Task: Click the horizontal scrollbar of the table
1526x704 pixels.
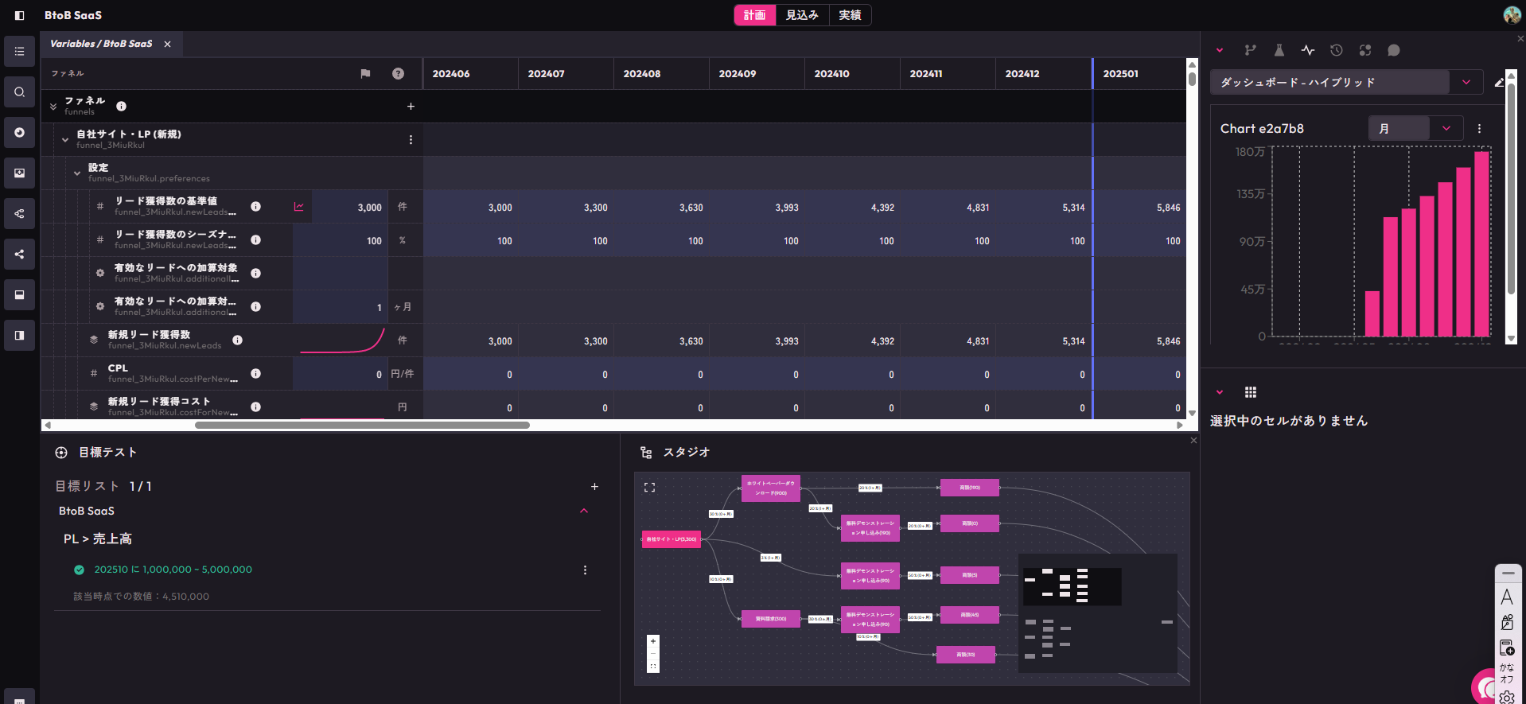Action: click(362, 425)
